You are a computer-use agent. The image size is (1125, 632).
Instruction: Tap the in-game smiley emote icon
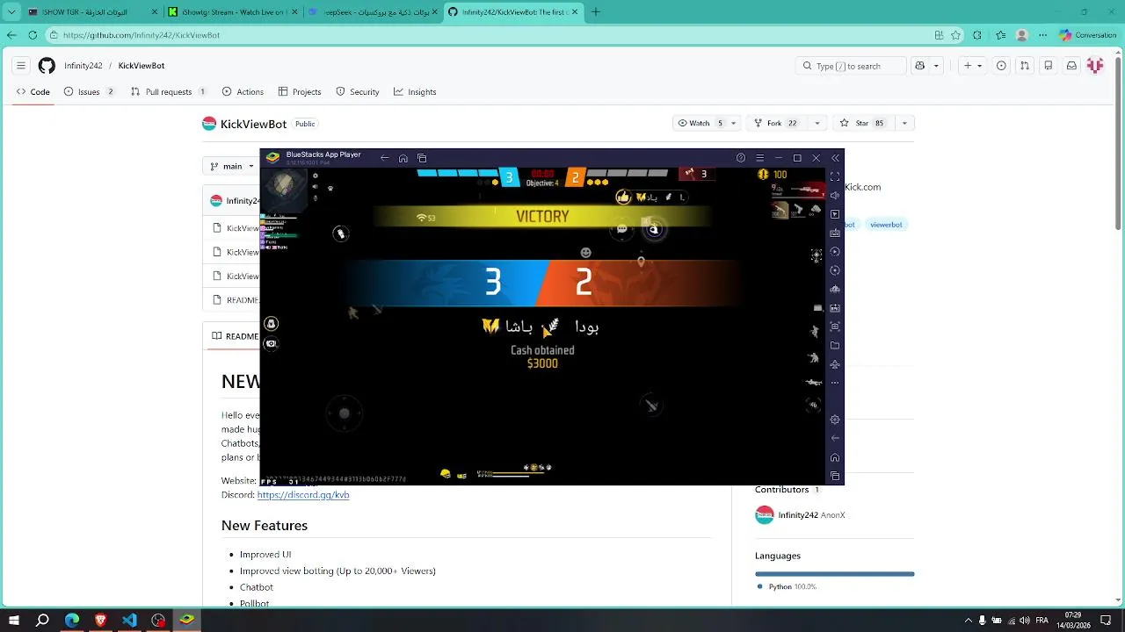[585, 253]
